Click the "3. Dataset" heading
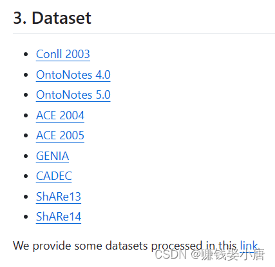This screenshot has height=267, width=275. click(x=52, y=18)
